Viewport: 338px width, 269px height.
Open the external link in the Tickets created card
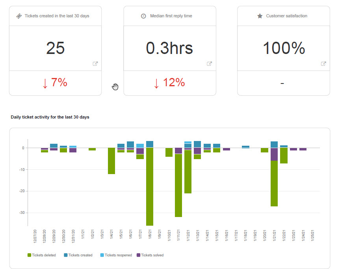tap(95, 64)
